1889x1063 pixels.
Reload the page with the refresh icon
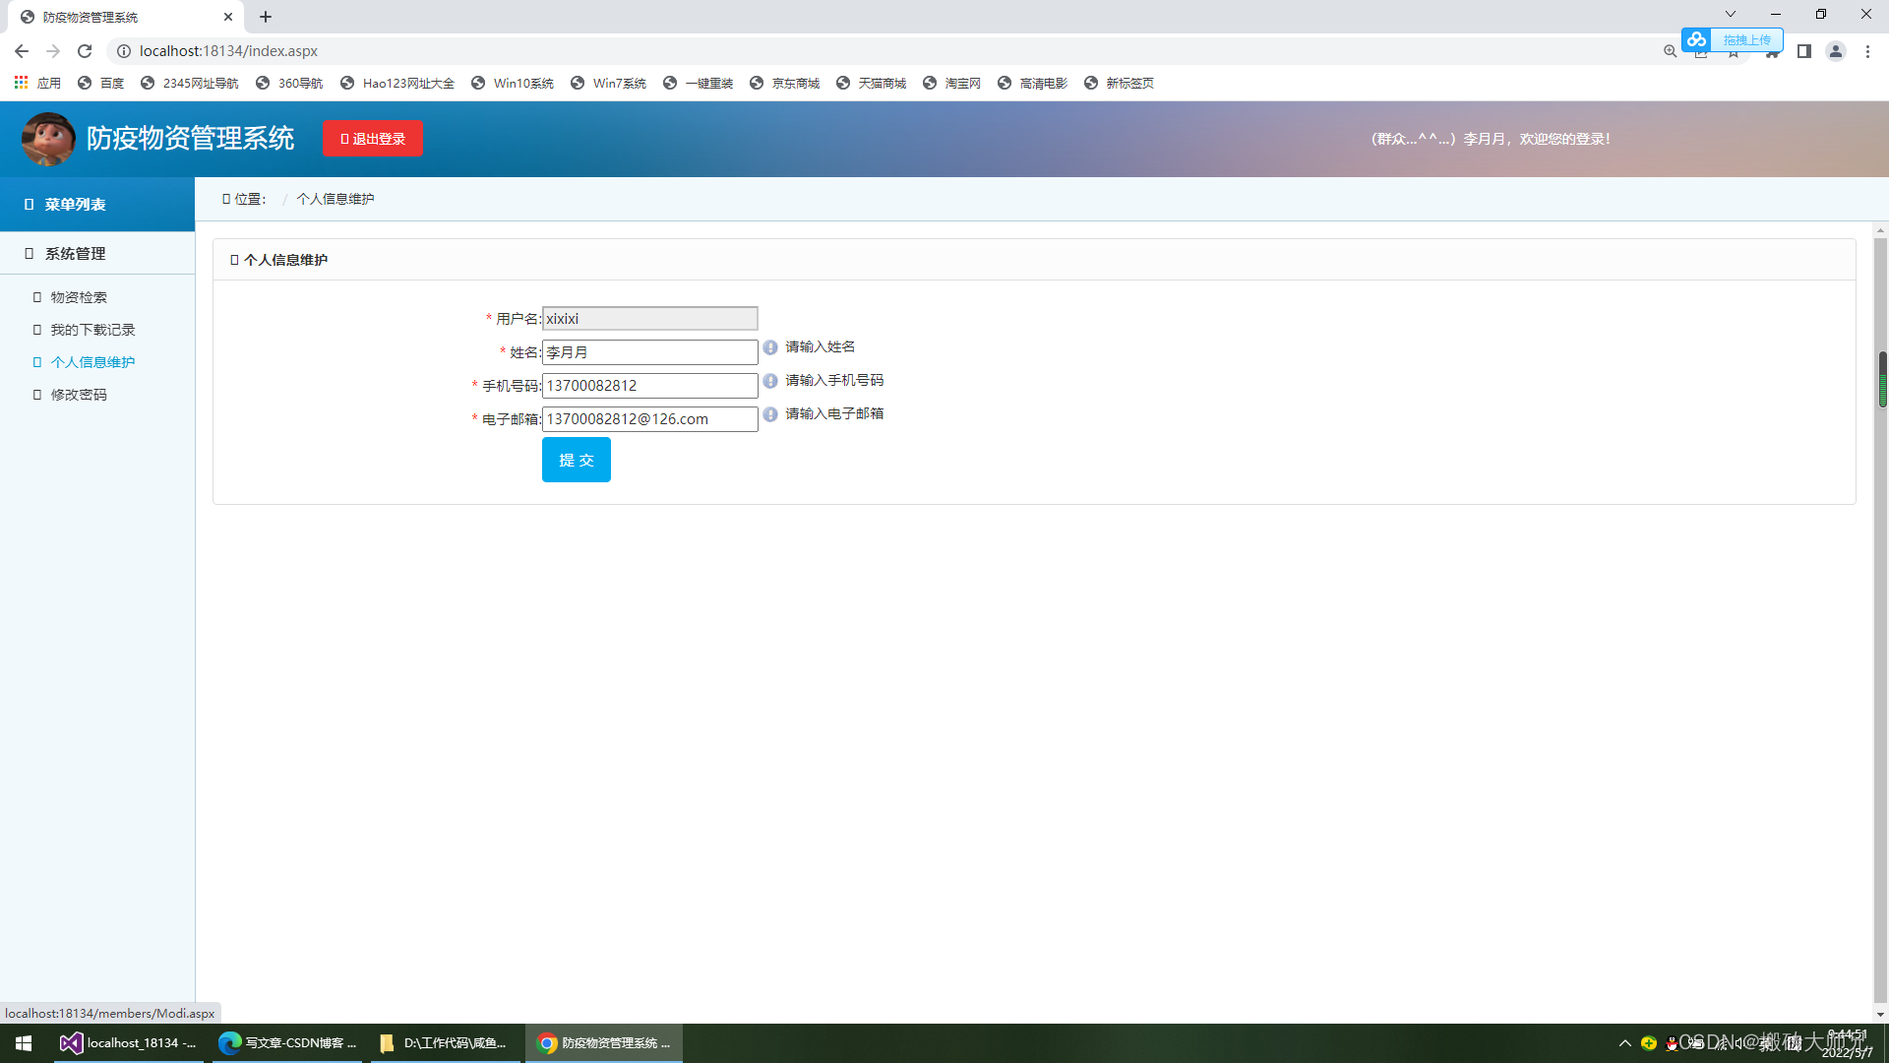(85, 51)
